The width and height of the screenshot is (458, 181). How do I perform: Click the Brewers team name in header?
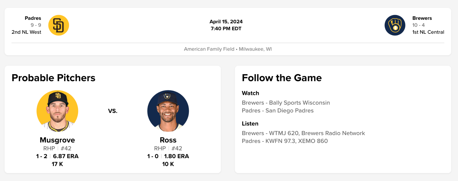click(x=422, y=18)
